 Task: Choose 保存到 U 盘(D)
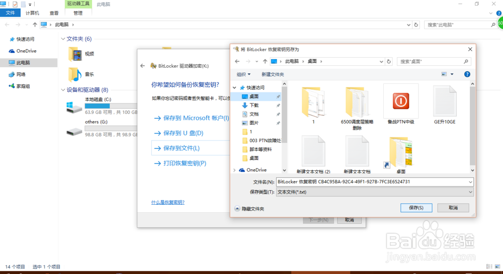tap(179, 133)
